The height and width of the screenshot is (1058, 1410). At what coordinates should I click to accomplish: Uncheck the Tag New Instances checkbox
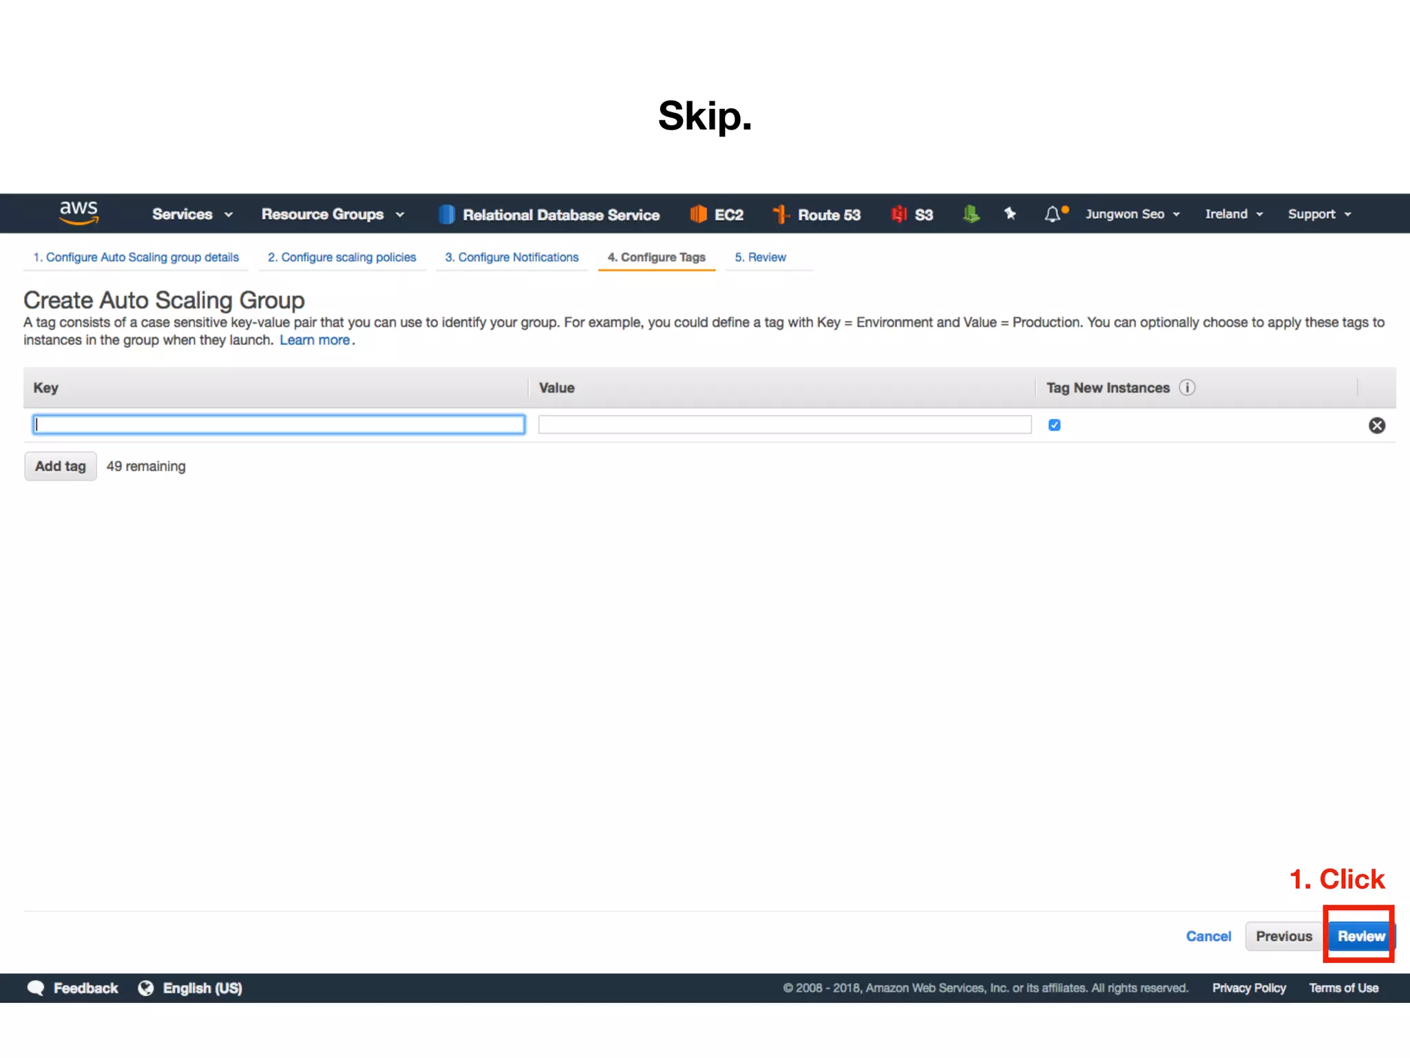click(1054, 425)
